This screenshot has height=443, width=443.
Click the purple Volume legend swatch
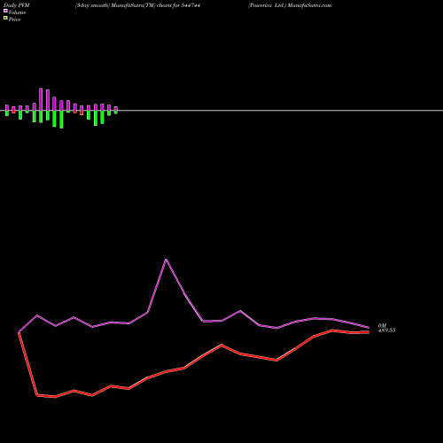point(5,11)
